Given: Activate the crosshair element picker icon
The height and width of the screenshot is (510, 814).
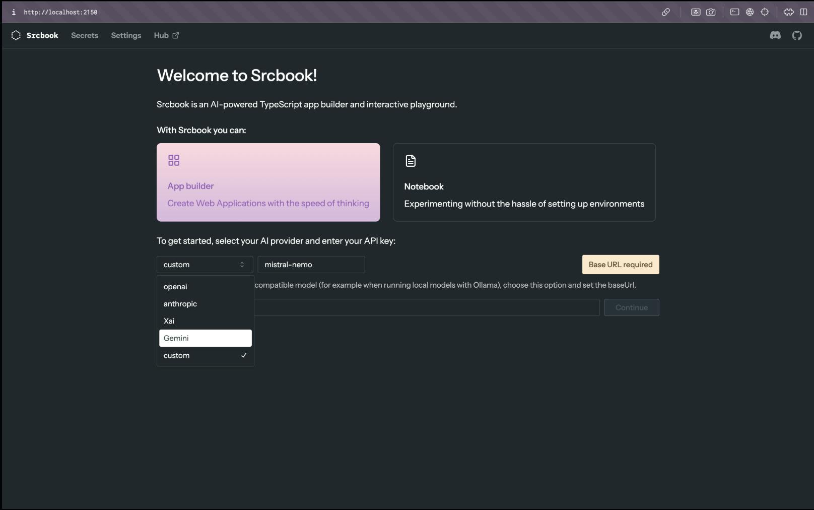Looking at the screenshot, I should point(765,12).
